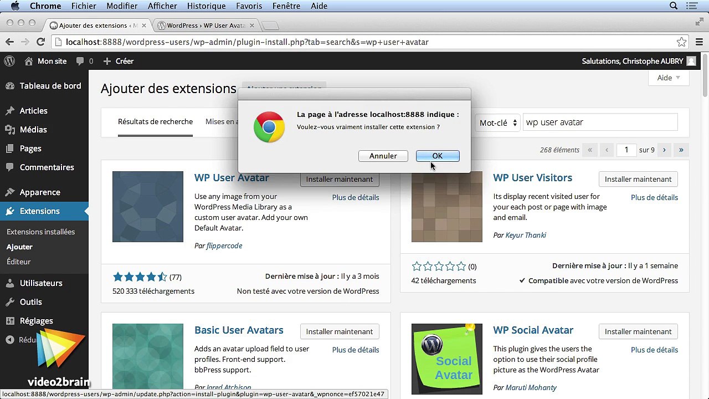Confirm the install dialog with OK

(x=438, y=156)
